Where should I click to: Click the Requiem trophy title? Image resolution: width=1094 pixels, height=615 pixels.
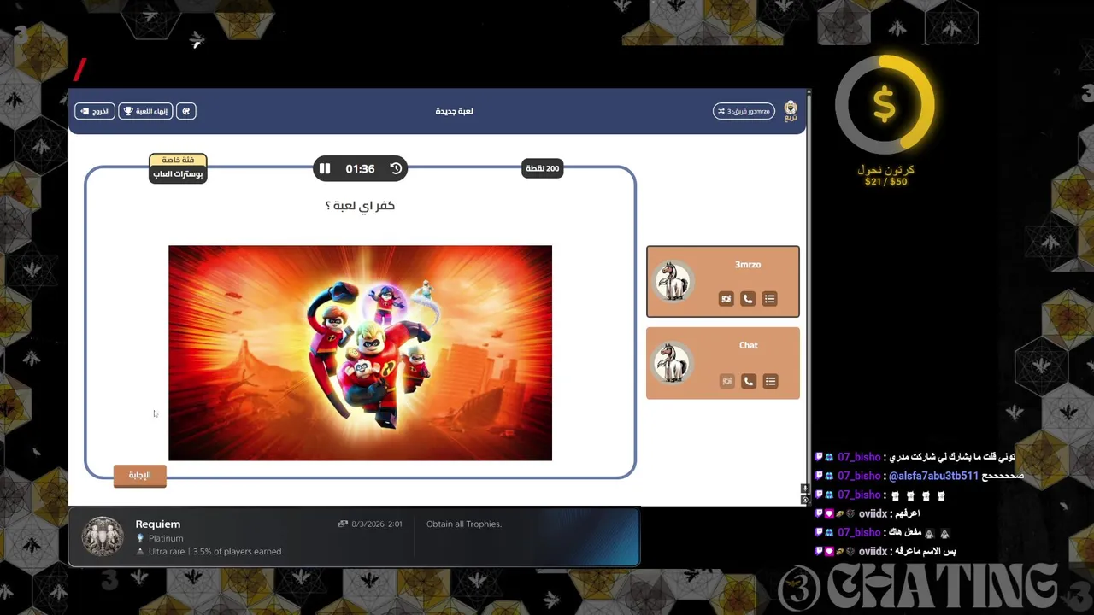[158, 524]
